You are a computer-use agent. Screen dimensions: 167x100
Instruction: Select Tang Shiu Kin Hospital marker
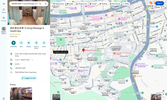114,53
